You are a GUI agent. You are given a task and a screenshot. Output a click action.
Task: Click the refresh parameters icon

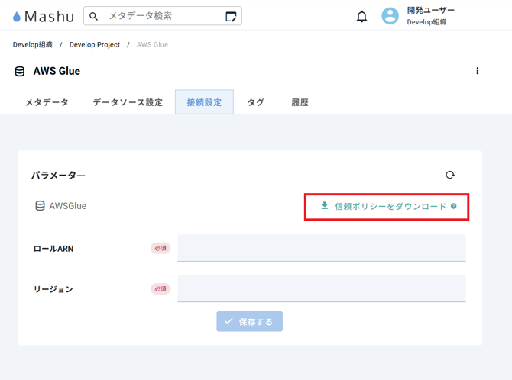[450, 175]
